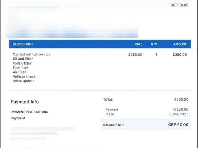Click the payment date 23/04/2025
Viewport: 198px width, 148px height.
pyautogui.click(x=178, y=114)
